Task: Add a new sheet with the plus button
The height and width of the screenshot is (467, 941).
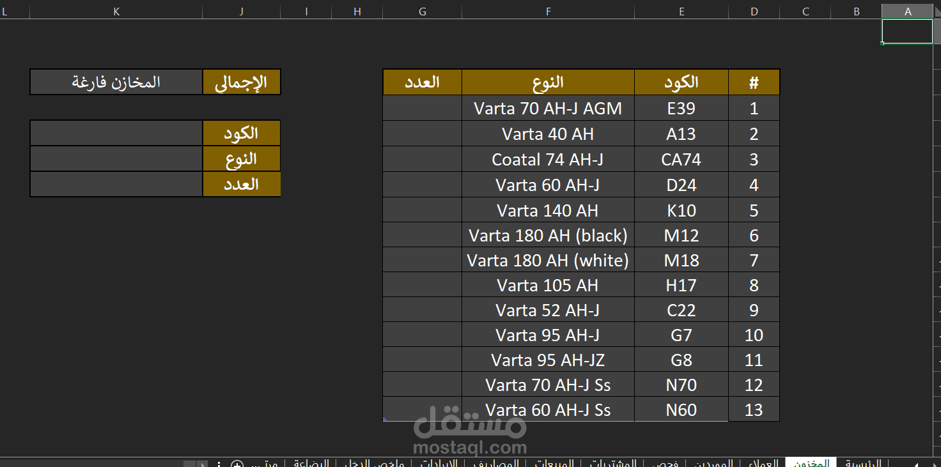Action: pos(237,464)
